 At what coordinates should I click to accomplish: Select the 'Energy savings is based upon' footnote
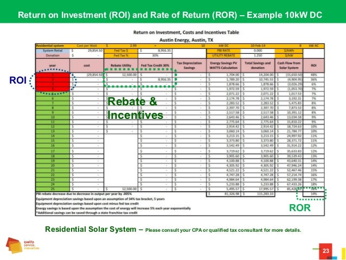click(x=113, y=208)
